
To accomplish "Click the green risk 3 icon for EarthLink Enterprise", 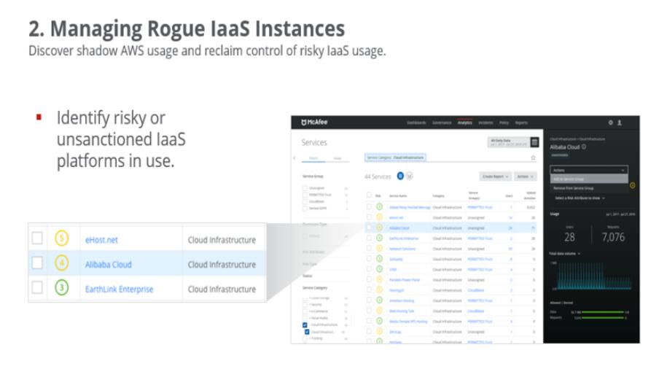I will point(62,287).
